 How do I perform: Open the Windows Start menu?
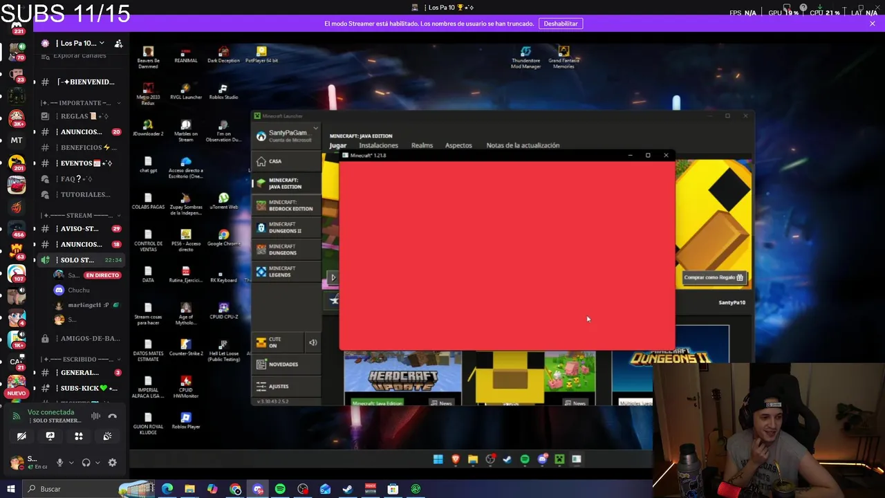click(x=10, y=489)
